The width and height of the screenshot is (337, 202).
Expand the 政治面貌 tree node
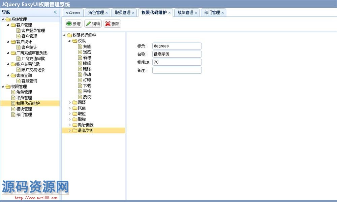pos(70,125)
